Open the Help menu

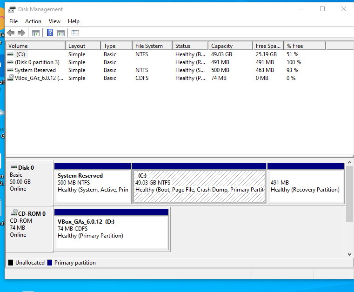click(x=73, y=21)
